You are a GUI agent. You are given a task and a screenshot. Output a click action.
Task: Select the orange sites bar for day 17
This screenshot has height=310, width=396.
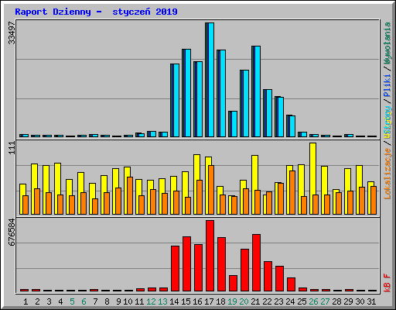[211, 190]
